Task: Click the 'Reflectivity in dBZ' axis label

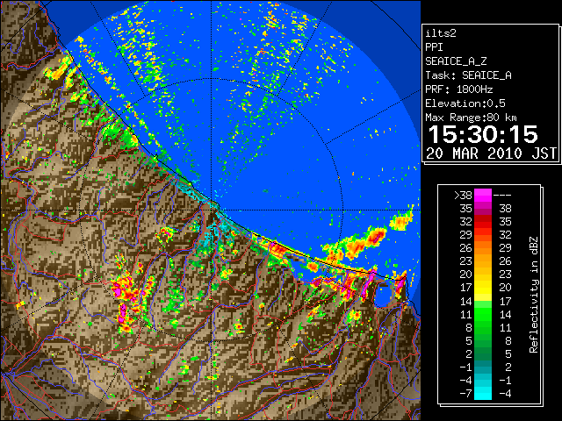Action: (x=533, y=295)
